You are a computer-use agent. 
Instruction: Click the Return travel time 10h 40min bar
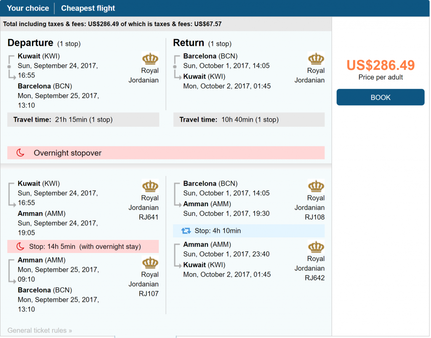point(249,120)
